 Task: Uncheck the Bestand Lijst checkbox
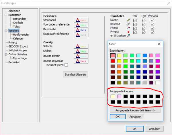click(144, 25)
